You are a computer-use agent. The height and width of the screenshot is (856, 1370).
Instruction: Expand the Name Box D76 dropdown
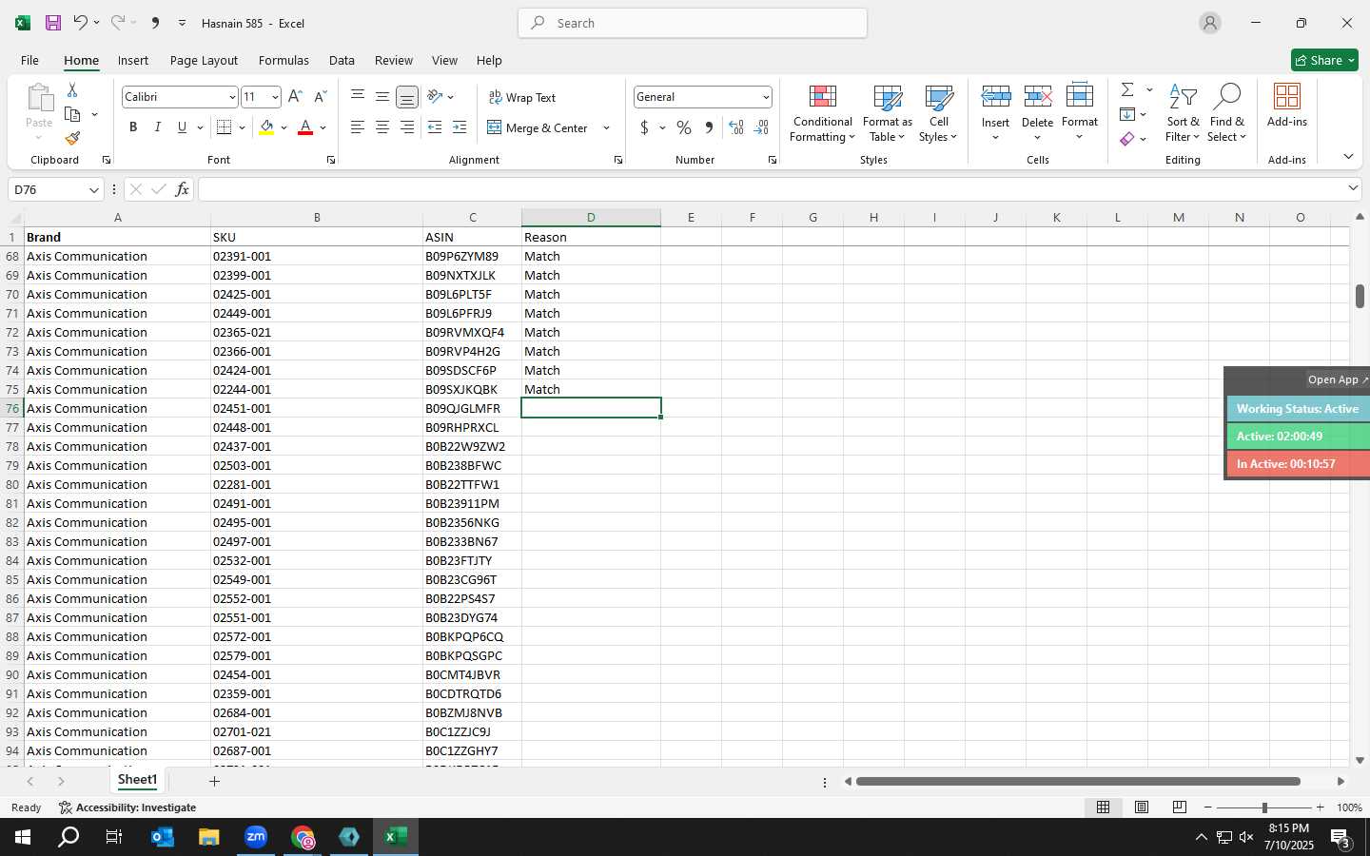(x=93, y=189)
